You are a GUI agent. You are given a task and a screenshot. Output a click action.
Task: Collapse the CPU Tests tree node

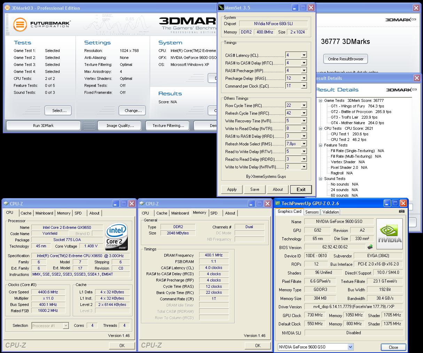coord(320,128)
